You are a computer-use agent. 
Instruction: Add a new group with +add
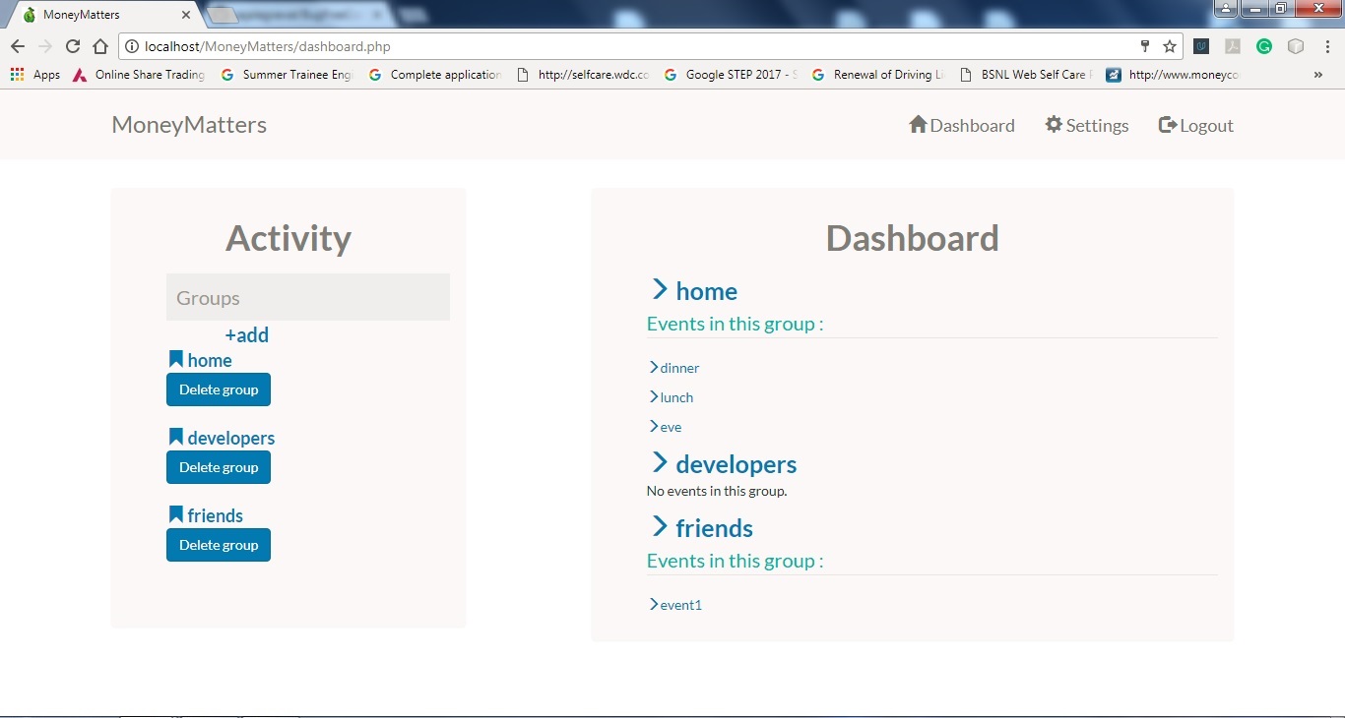pyautogui.click(x=247, y=334)
